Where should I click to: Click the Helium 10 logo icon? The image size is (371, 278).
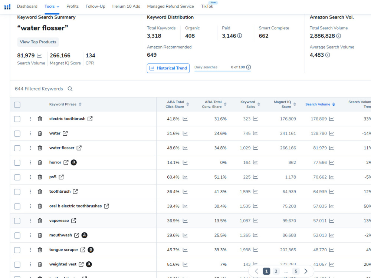pyautogui.click(x=7, y=6)
